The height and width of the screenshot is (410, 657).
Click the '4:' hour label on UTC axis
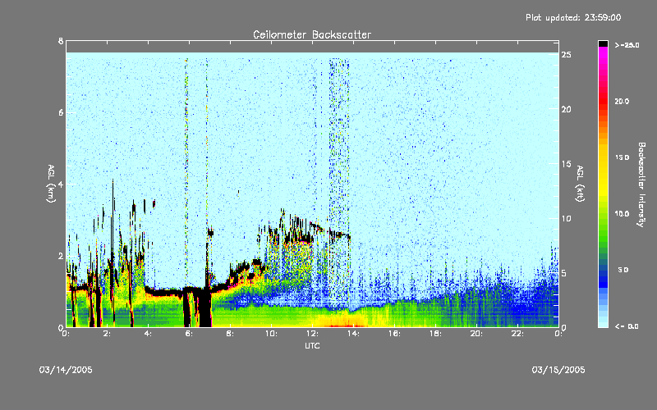point(148,334)
